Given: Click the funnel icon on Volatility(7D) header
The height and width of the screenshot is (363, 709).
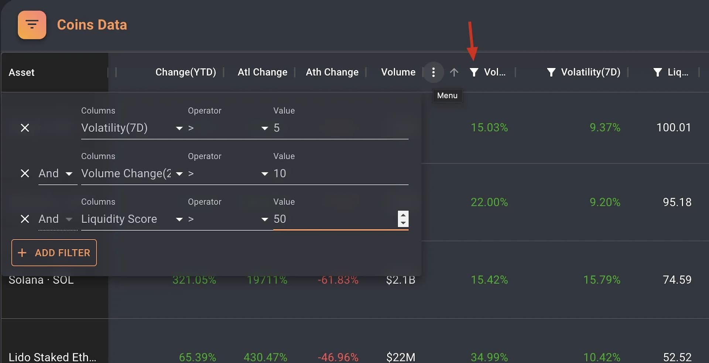Looking at the screenshot, I should coord(551,72).
